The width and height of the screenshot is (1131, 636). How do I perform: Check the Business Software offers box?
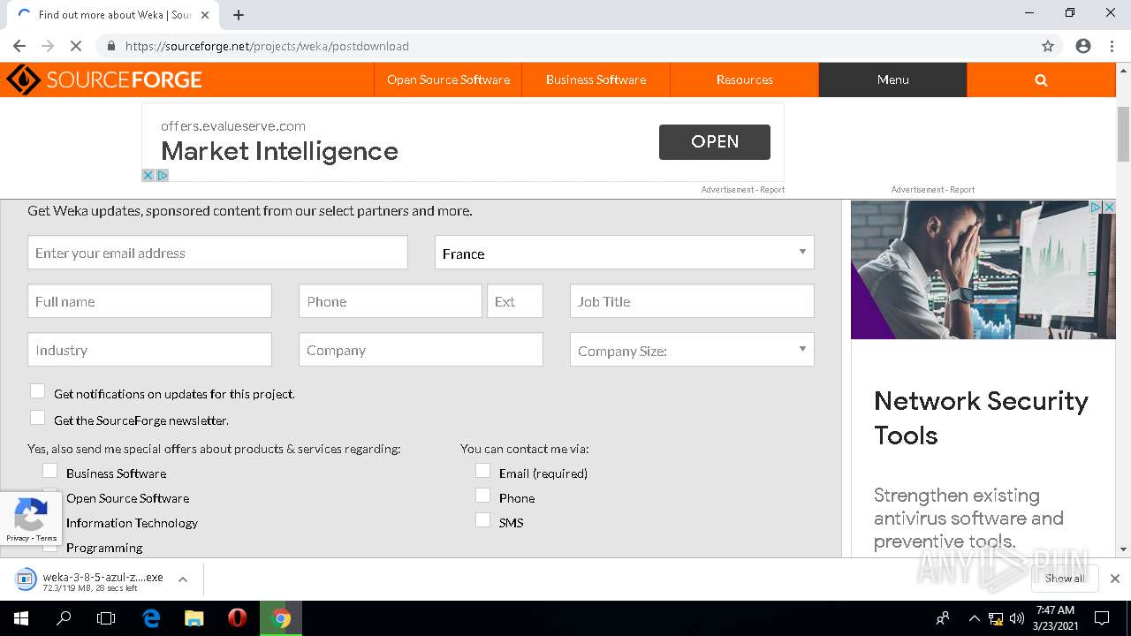(50, 471)
